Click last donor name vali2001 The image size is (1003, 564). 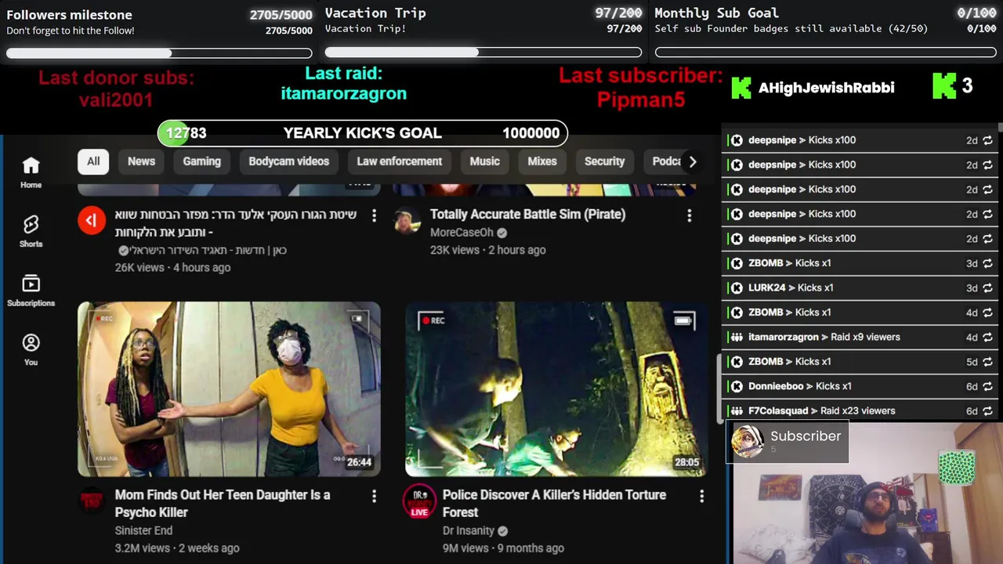[116, 100]
